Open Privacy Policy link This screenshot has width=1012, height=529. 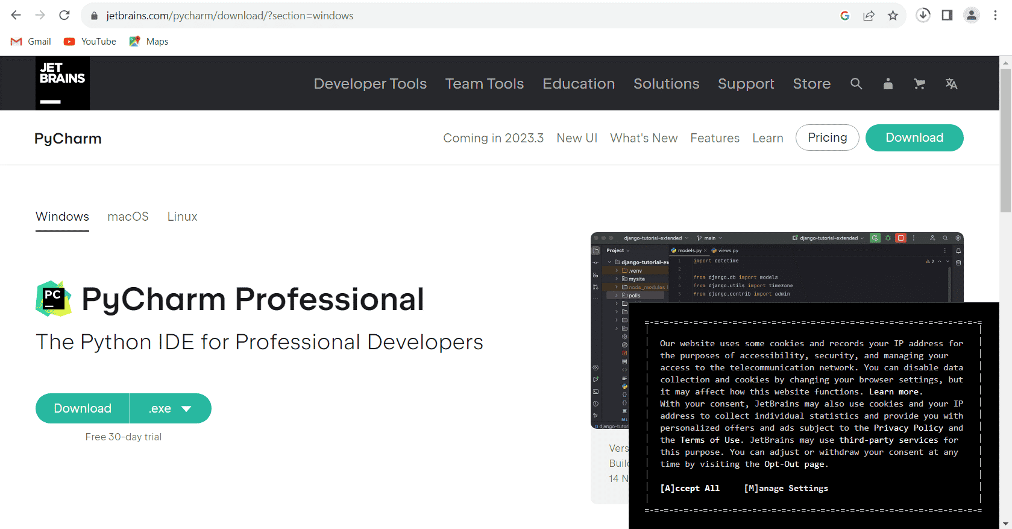click(908, 428)
